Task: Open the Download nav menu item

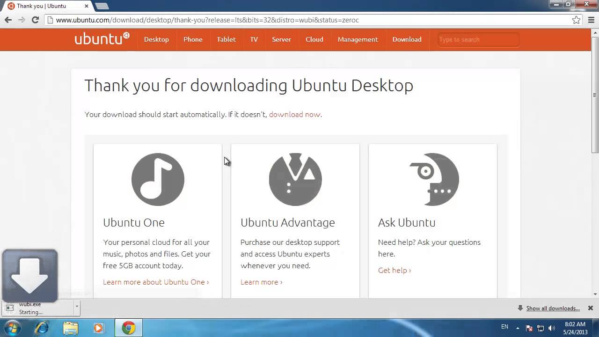Action: [407, 39]
